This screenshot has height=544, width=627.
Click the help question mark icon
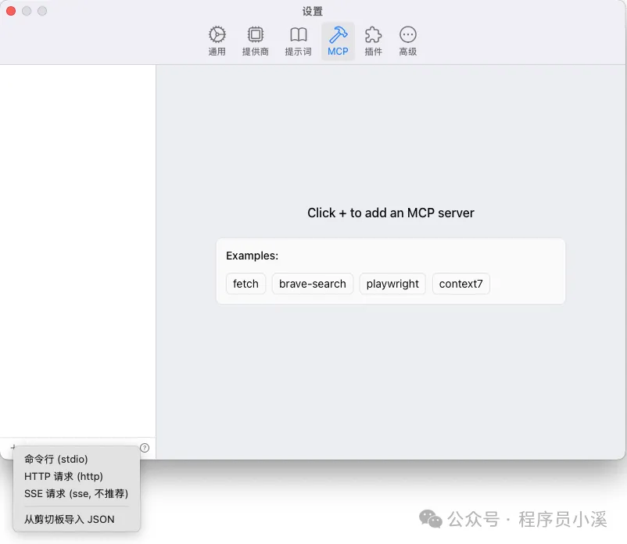pyautogui.click(x=145, y=447)
